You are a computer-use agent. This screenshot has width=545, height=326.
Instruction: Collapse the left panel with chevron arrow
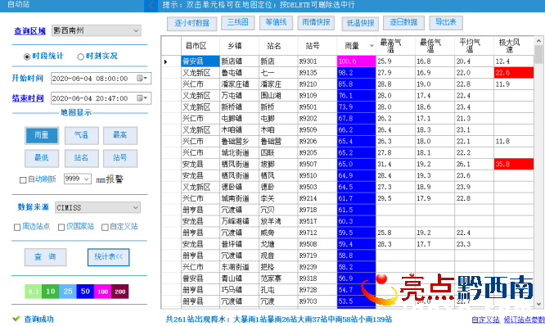pos(151,5)
